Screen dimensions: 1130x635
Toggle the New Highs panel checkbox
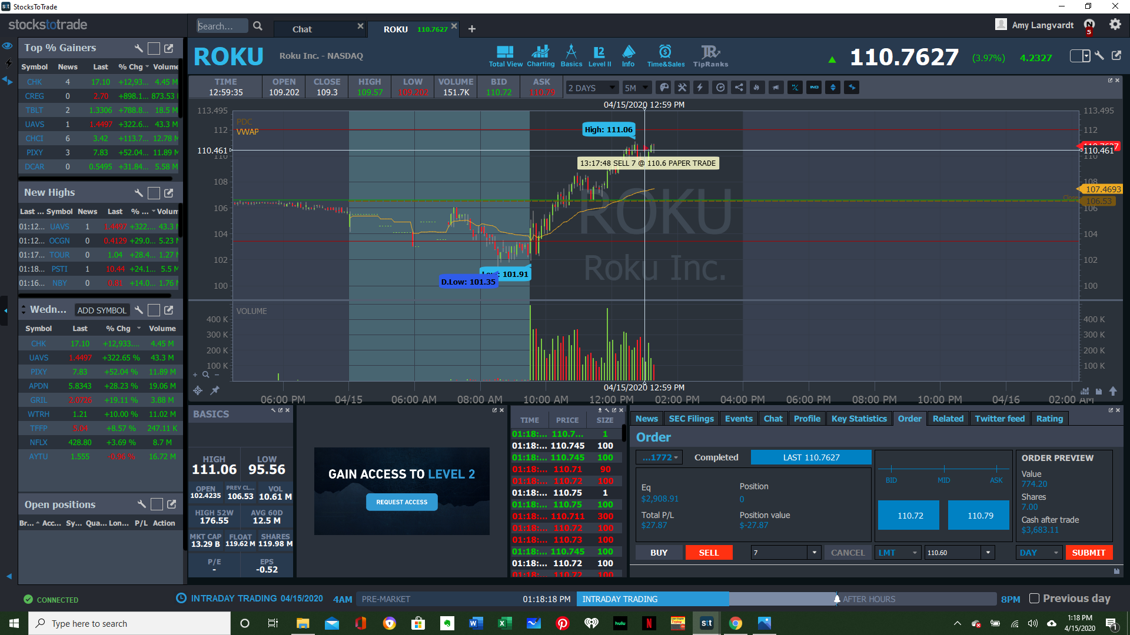click(x=154, y=193)
